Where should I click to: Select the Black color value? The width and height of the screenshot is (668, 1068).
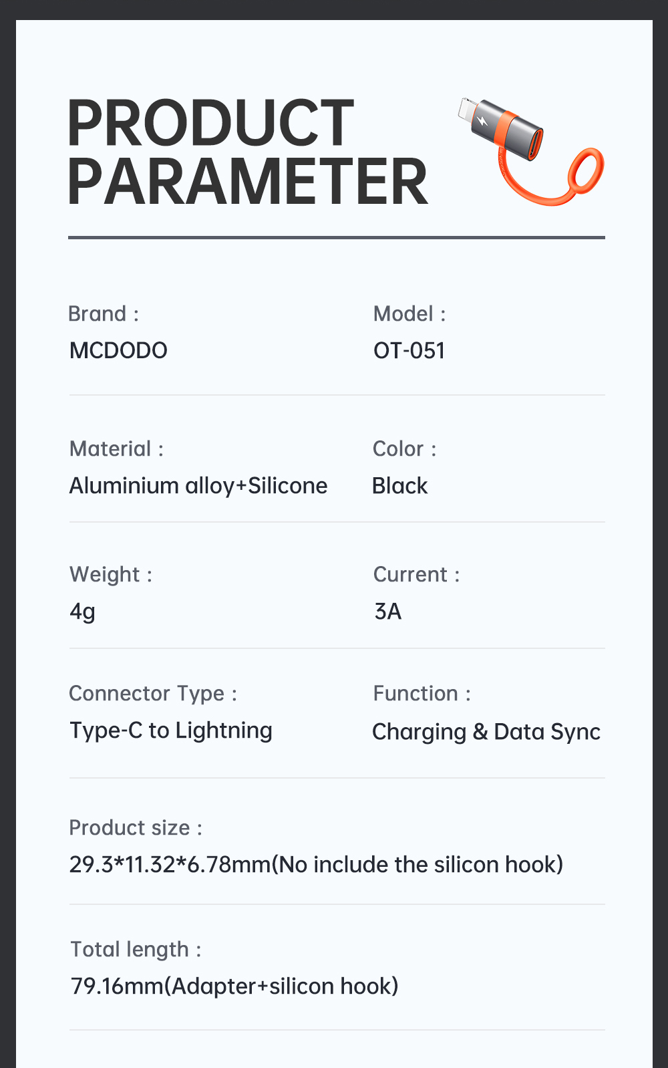[x=399, y=485]
